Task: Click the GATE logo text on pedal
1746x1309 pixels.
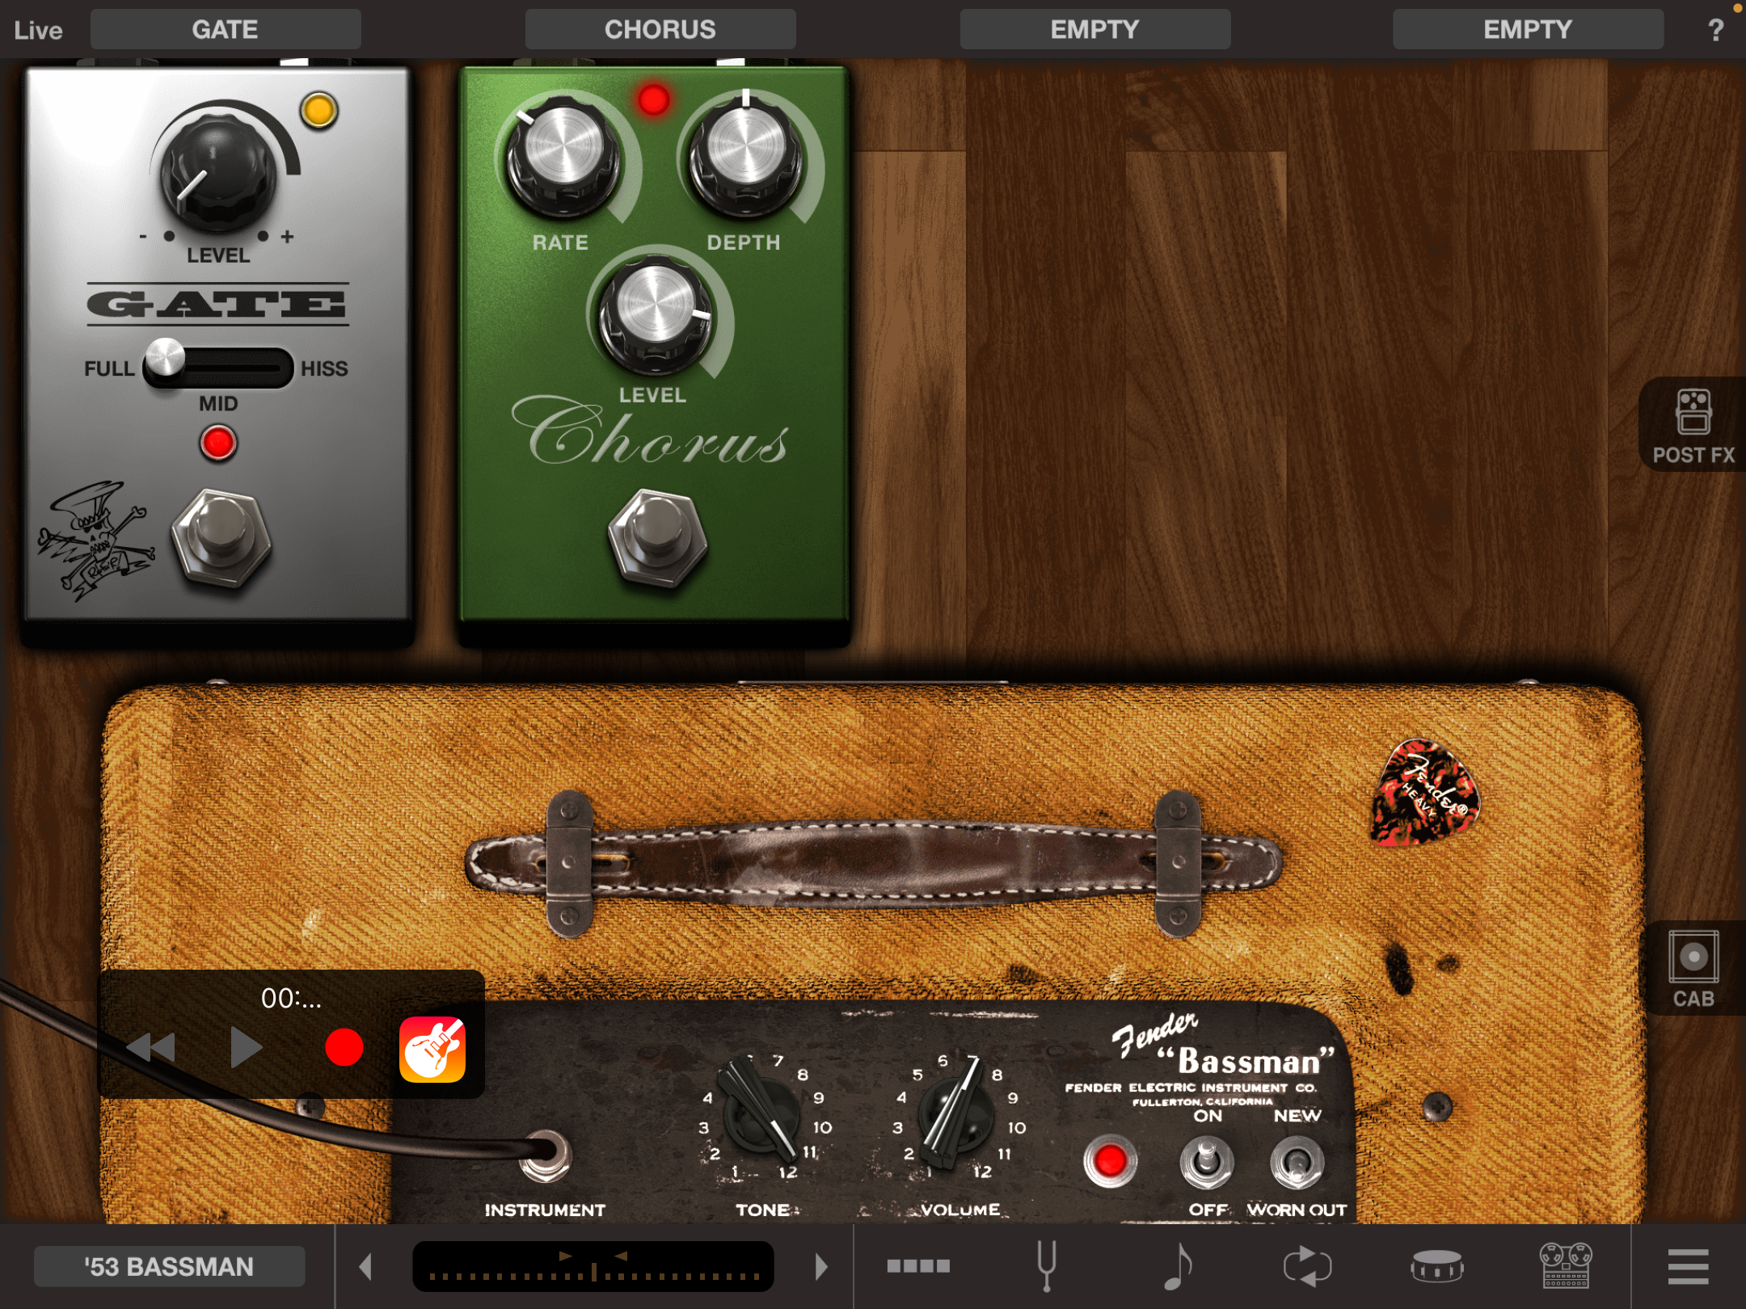Action: pyautogui.click(x=217, y=305)
